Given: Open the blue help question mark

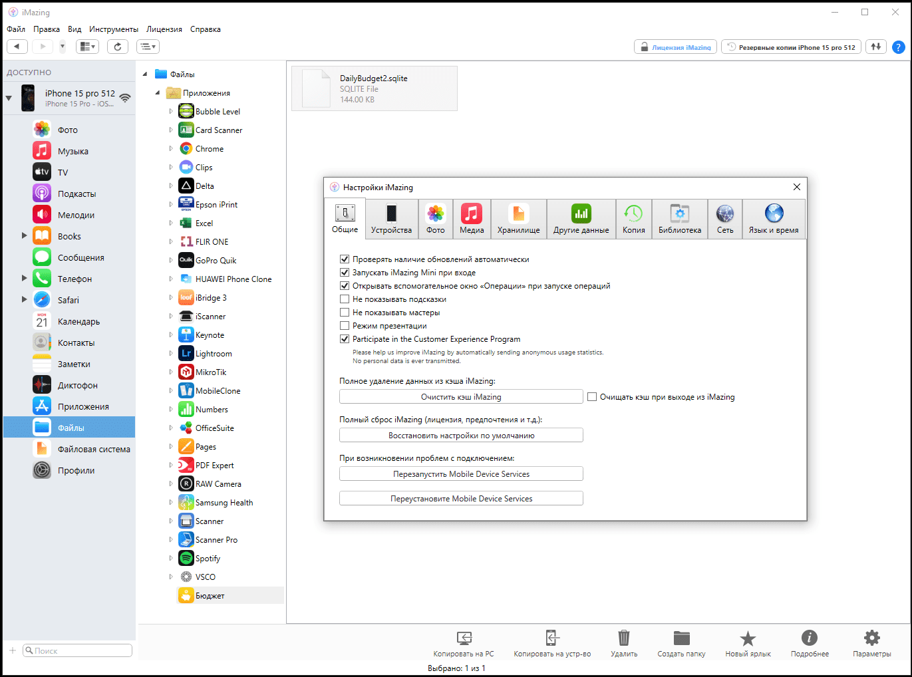Looking at the screenshot, I should pos(898,47).
